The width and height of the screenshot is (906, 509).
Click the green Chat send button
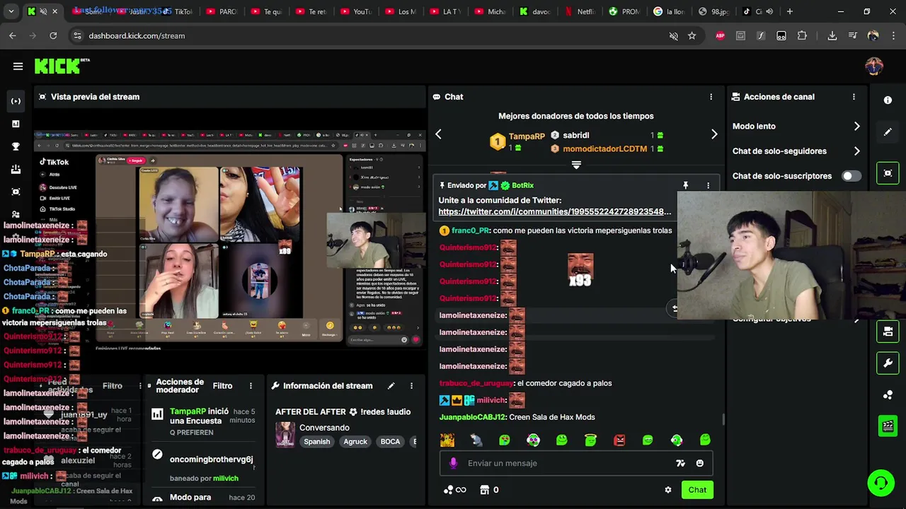[x=697, y=490]
